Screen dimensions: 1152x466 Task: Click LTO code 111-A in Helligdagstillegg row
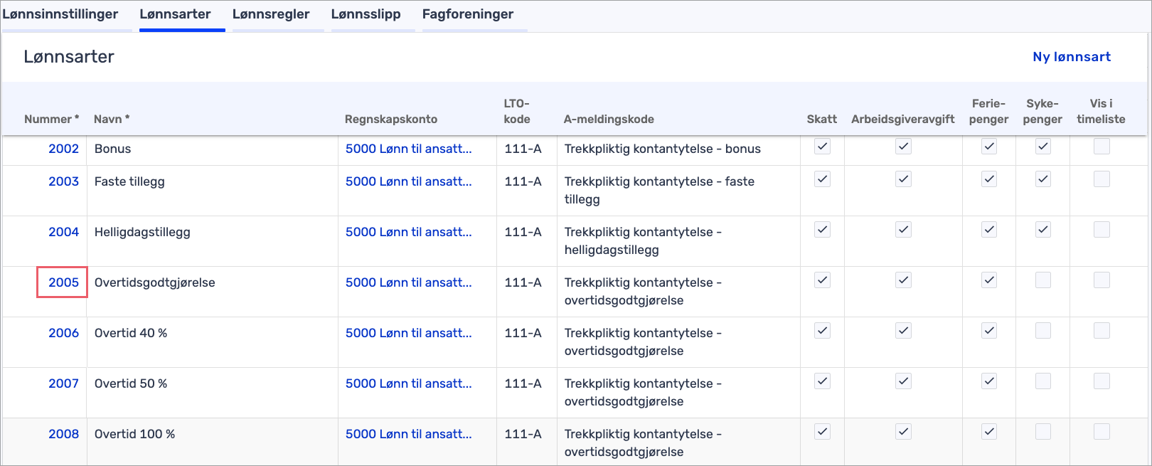coord(523,232)
